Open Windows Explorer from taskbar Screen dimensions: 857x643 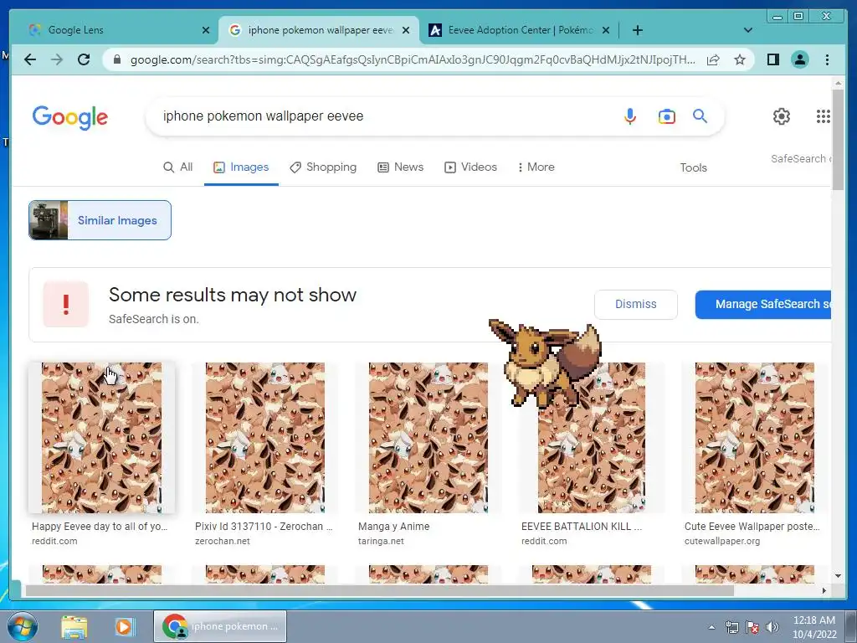[74, 626]
